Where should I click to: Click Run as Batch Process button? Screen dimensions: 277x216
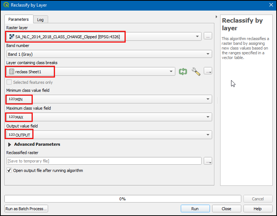pos(26,209)
